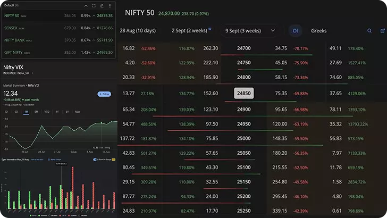Click the 24850 strike price cell
The height and width of the screenshot is (218, 387).
point(244,94)
